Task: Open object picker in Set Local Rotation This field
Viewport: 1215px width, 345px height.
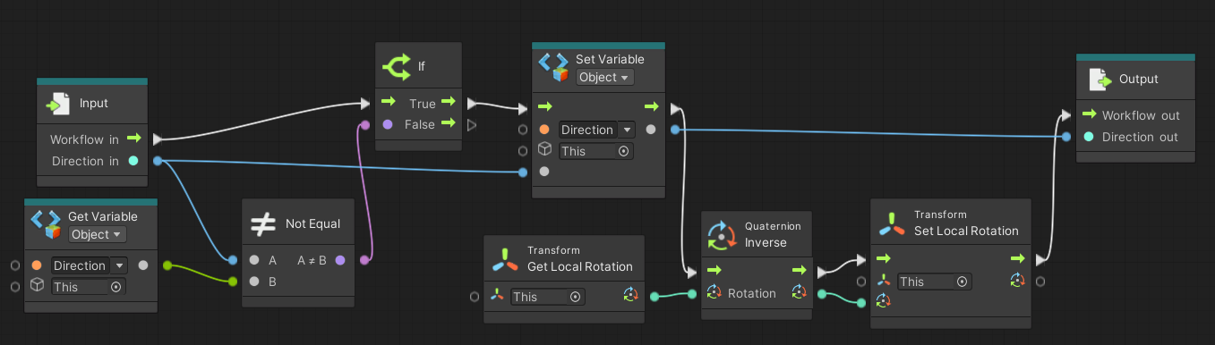Action: click(x=962, y=282)
